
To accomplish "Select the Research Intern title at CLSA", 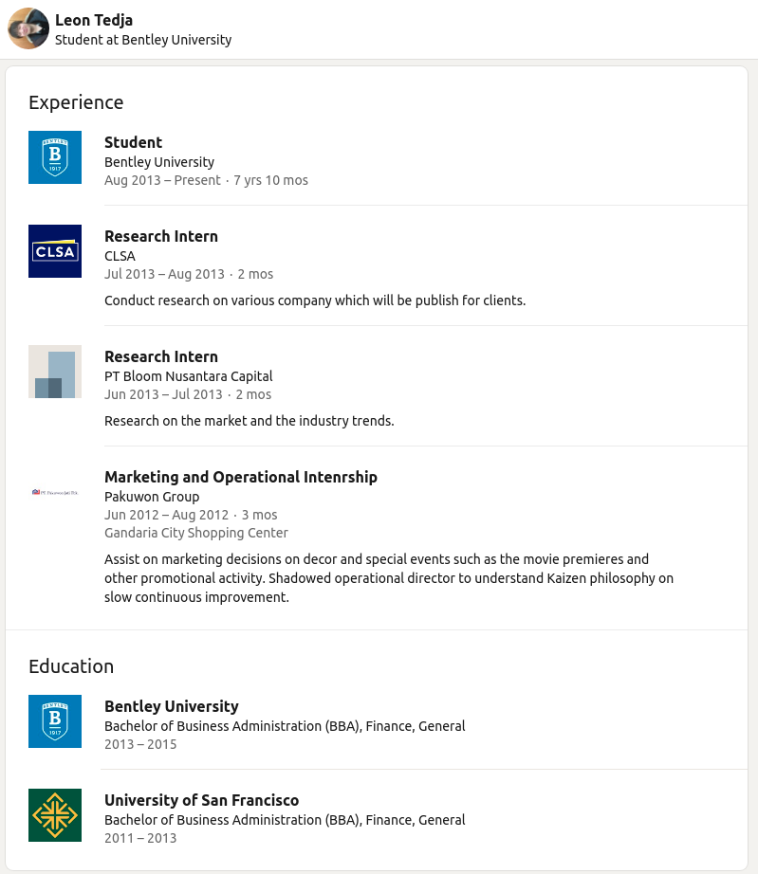I will pyautogui.click(x=161, y=236).
